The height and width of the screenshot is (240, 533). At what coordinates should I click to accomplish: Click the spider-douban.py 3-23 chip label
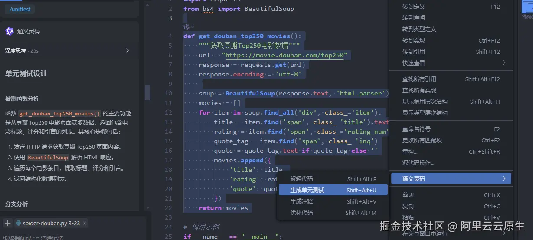point(51,223)
